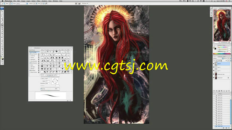Open the Window menu
Image resolution: width=232 pixels, height=130 pixels.
55,1
